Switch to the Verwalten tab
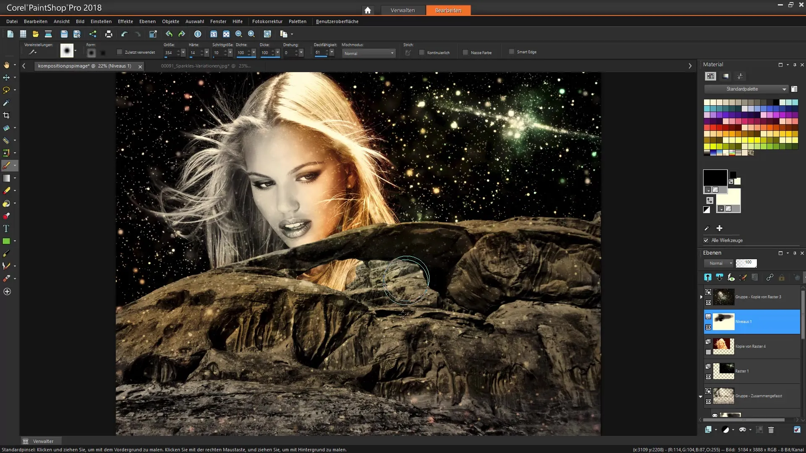This screenshot has width=806, height=453. pos(403,10)
